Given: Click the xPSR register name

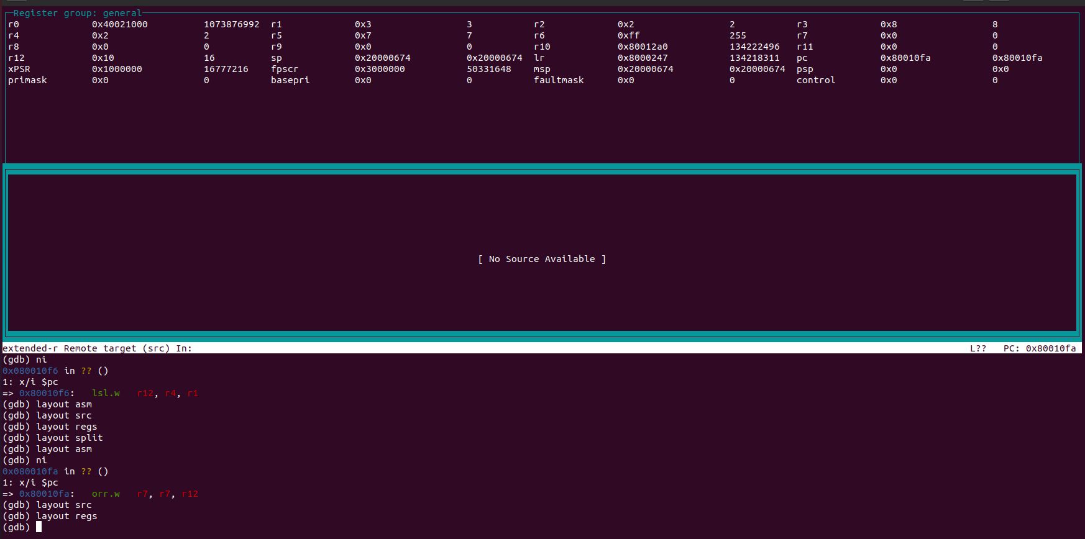Looking at the screenshot, I should [x=19, y=69].
